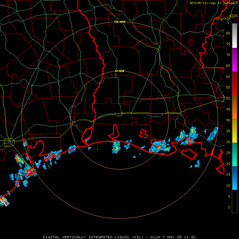The height and width of the screenshot is (239, 239).
Task: Pick the yellow segment of the color bar
Action: [x=234, y=131]
